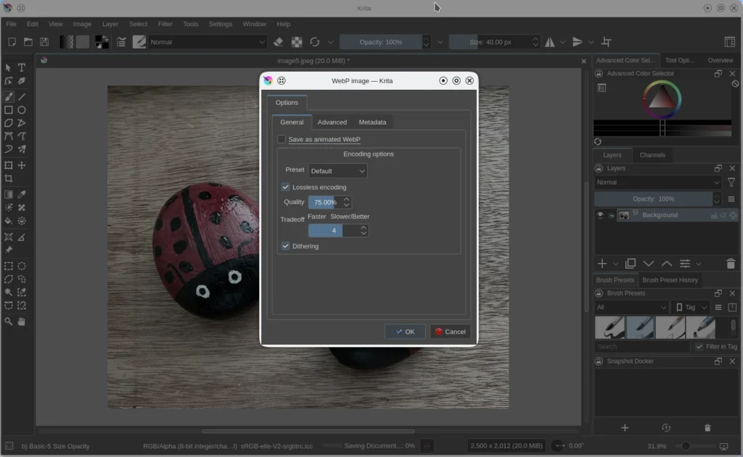This screenshot has width=743, height=457.
Task: Select the Zoom tool magnifier
Action: (9, 322)
